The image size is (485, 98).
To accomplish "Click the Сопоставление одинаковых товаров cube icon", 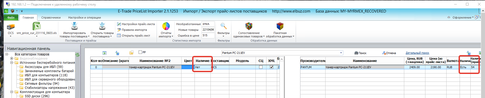I will (249, 26).
